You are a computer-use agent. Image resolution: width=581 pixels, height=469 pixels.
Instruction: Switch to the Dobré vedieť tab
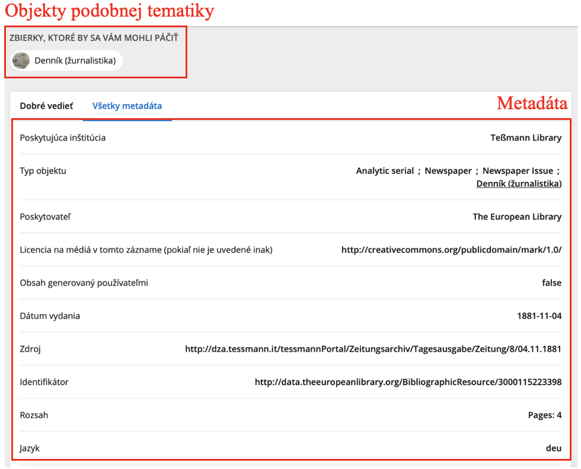47,106
